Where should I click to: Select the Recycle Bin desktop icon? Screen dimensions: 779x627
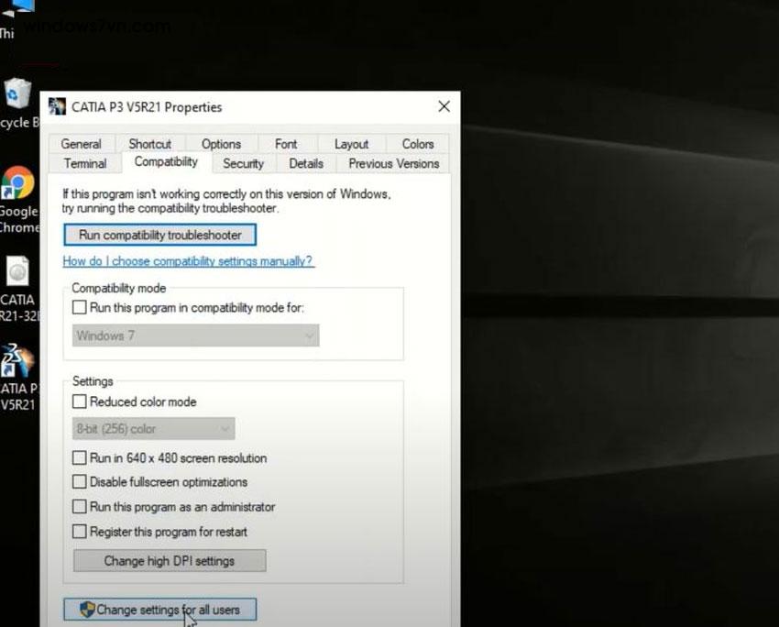point(17,95)
